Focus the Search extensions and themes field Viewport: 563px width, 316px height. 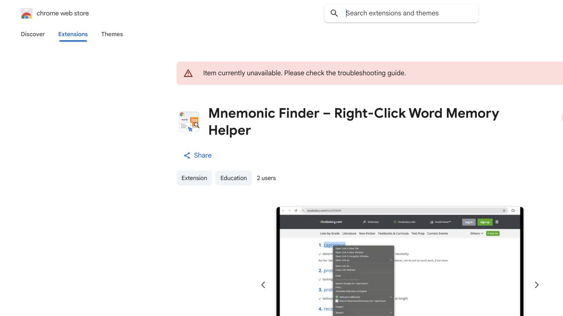(408, 13)
